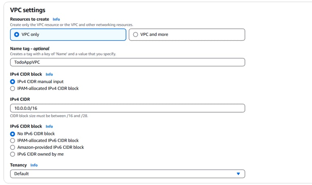This screenshot has width=312, height=185.
Task: Select the VPC only radio option
Action: pyautogui.click(x=17, y=35)
